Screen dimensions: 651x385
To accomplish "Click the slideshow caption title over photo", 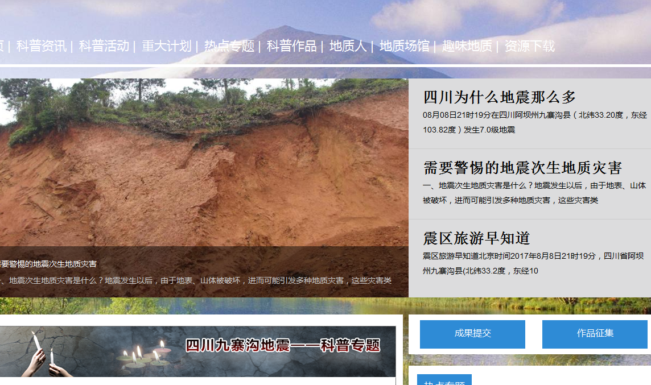I will [48, 264].
